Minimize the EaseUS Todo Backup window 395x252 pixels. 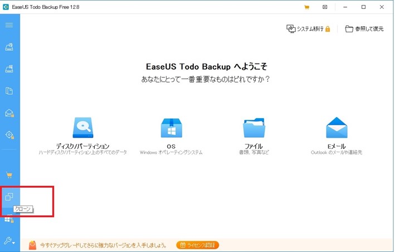[x=345, y=7]
